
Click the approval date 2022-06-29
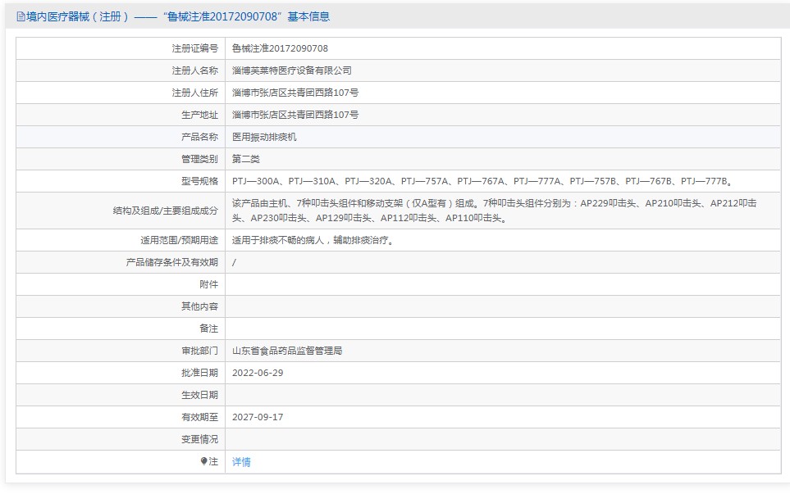click(x=258, y=373)
